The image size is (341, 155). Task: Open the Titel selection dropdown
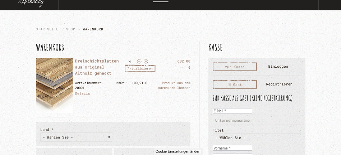(257, 138)
